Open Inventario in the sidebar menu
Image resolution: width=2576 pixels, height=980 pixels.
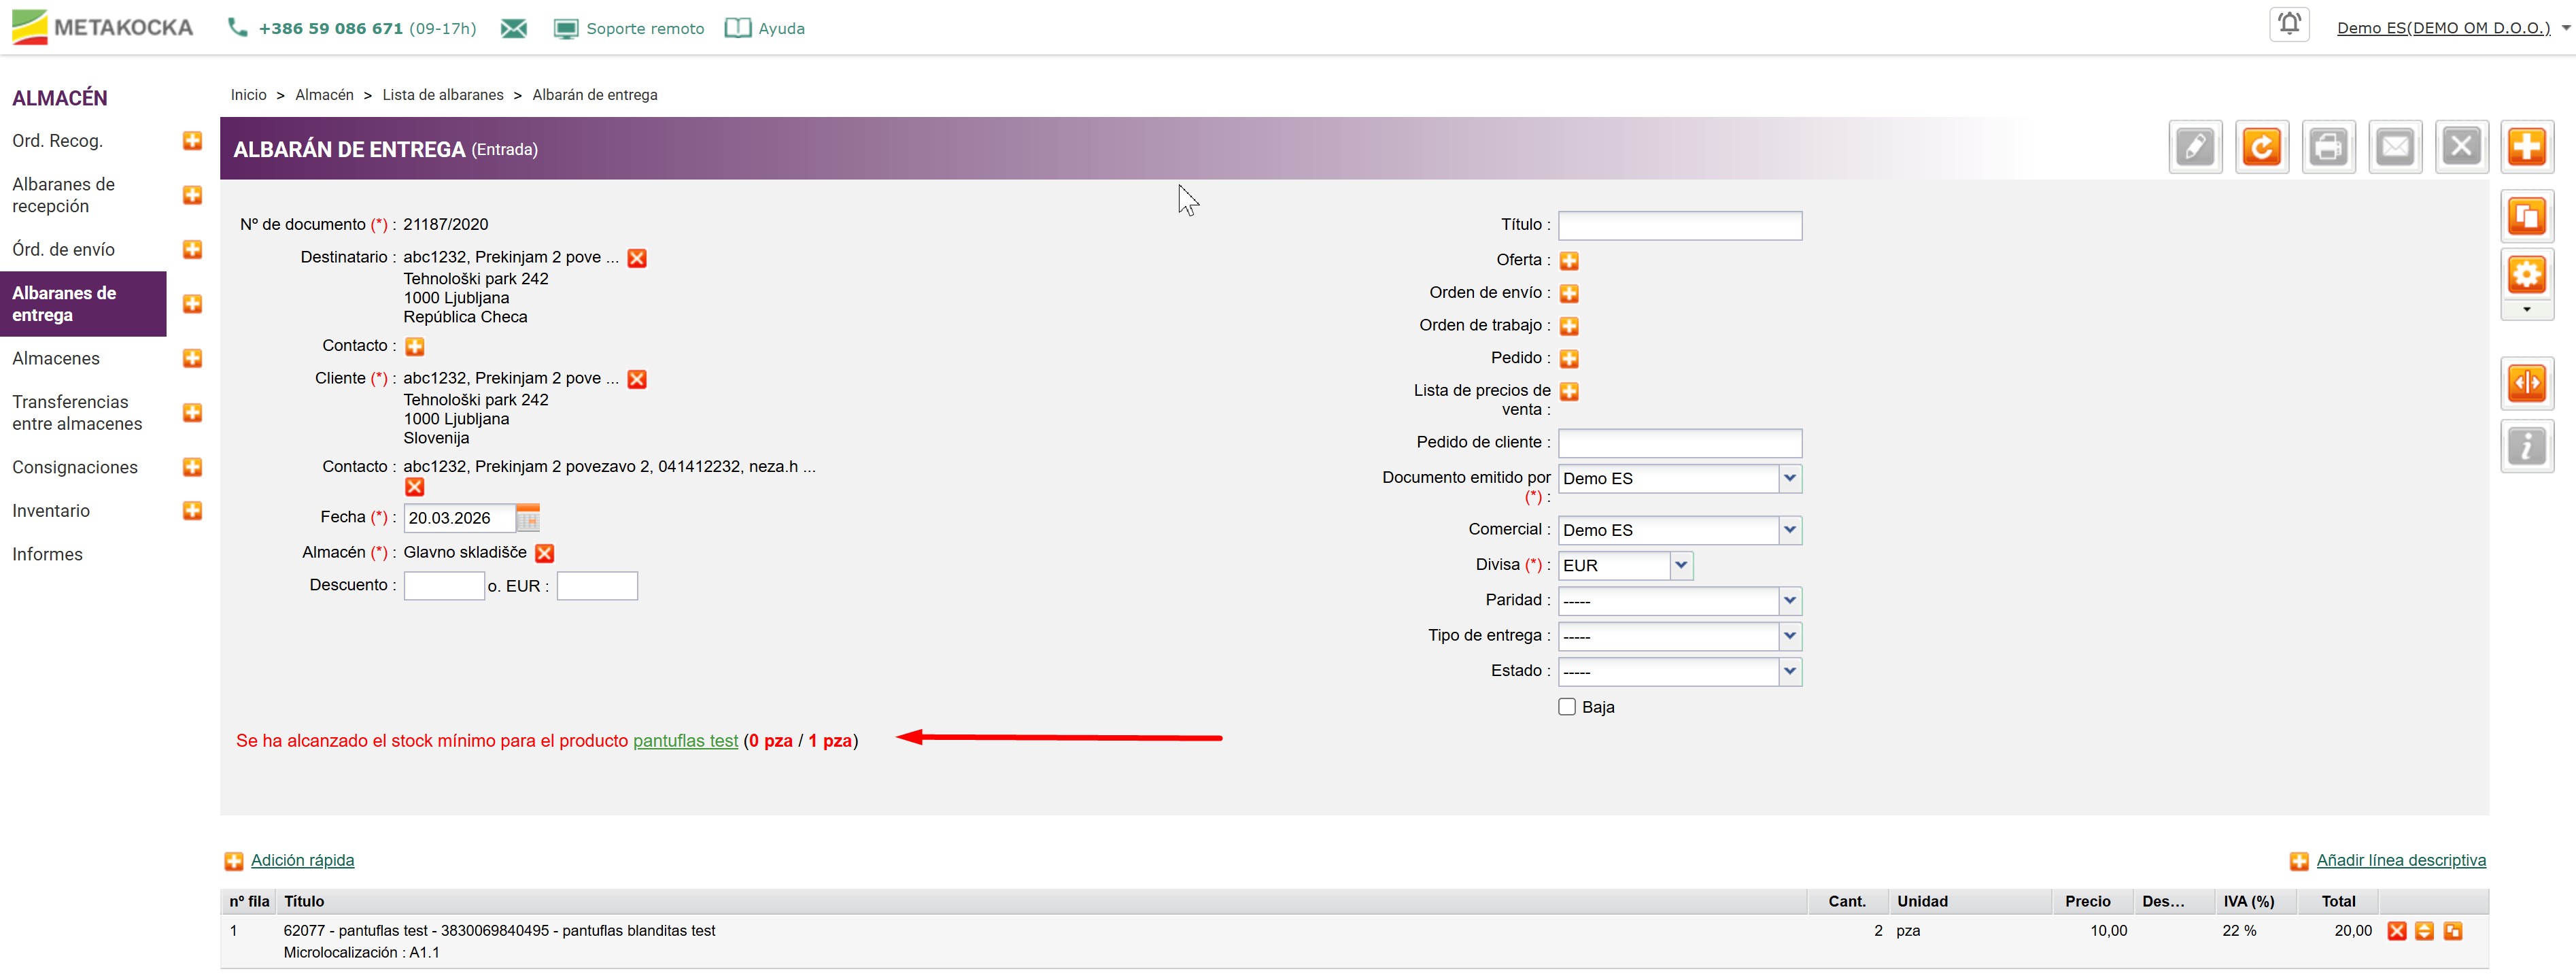click(51, 511)
